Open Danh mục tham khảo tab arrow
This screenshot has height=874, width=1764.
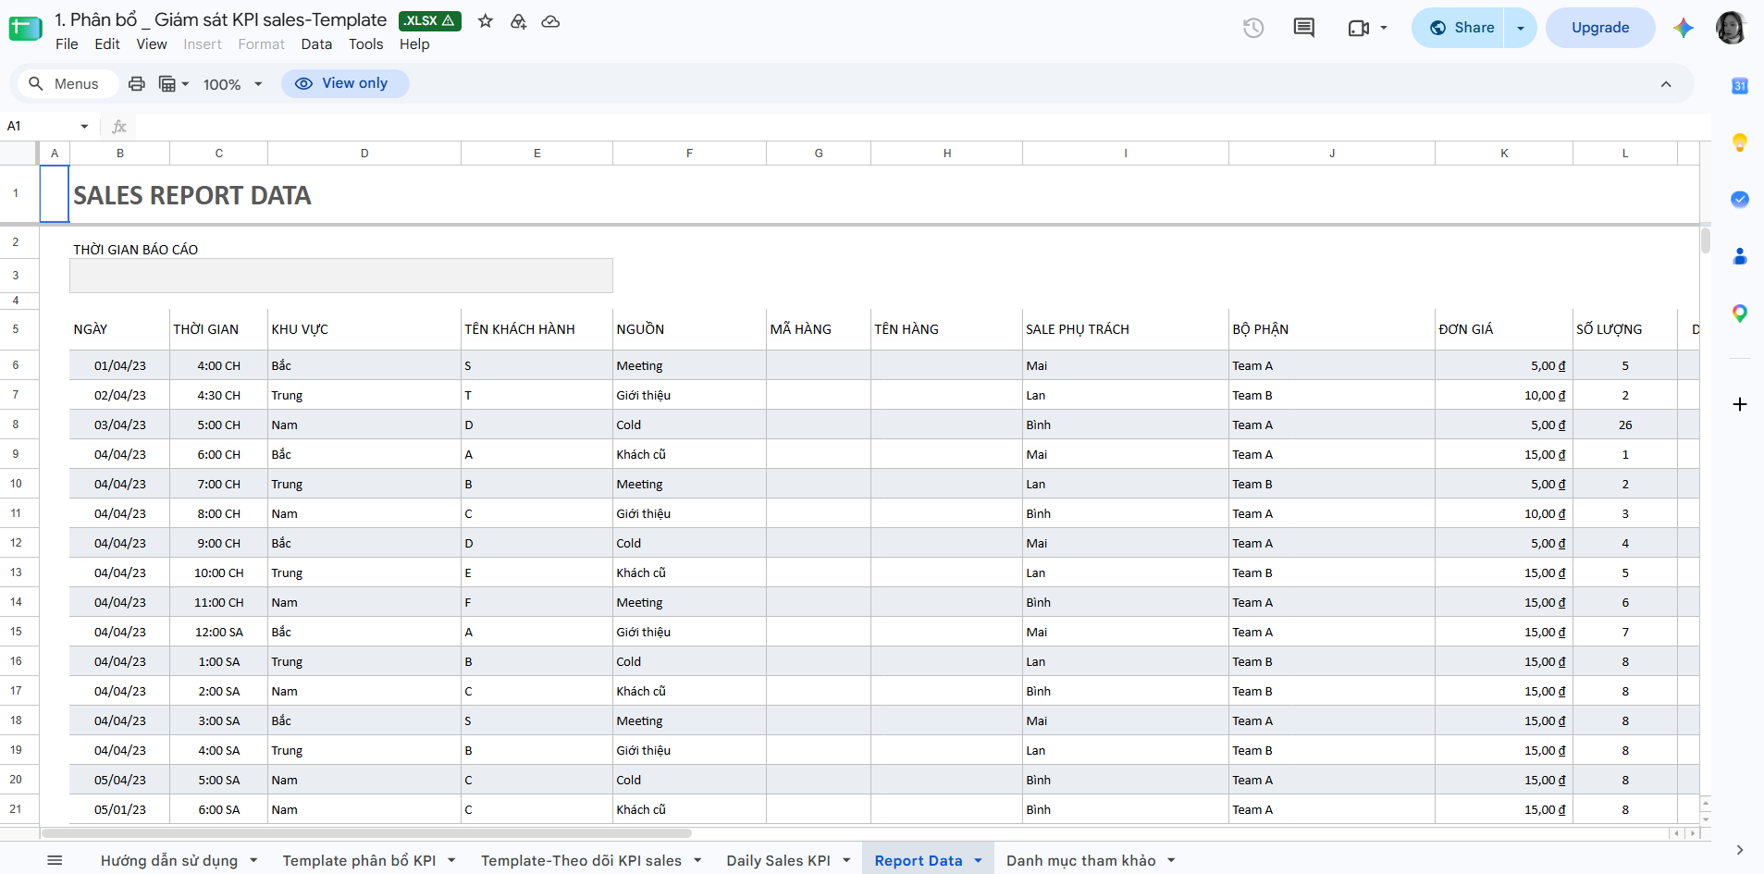coord(1171,860)
